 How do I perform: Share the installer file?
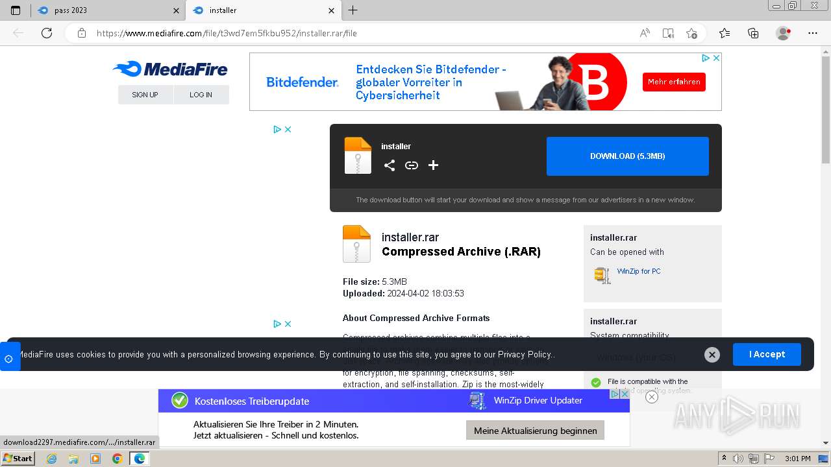click(390, 165)
